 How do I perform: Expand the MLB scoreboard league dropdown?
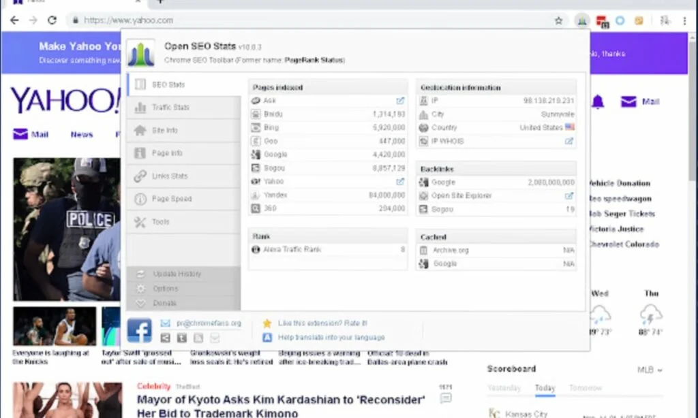[650, 370]
